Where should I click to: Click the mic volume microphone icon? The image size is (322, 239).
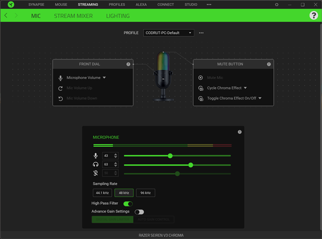[x=95, y=156]
